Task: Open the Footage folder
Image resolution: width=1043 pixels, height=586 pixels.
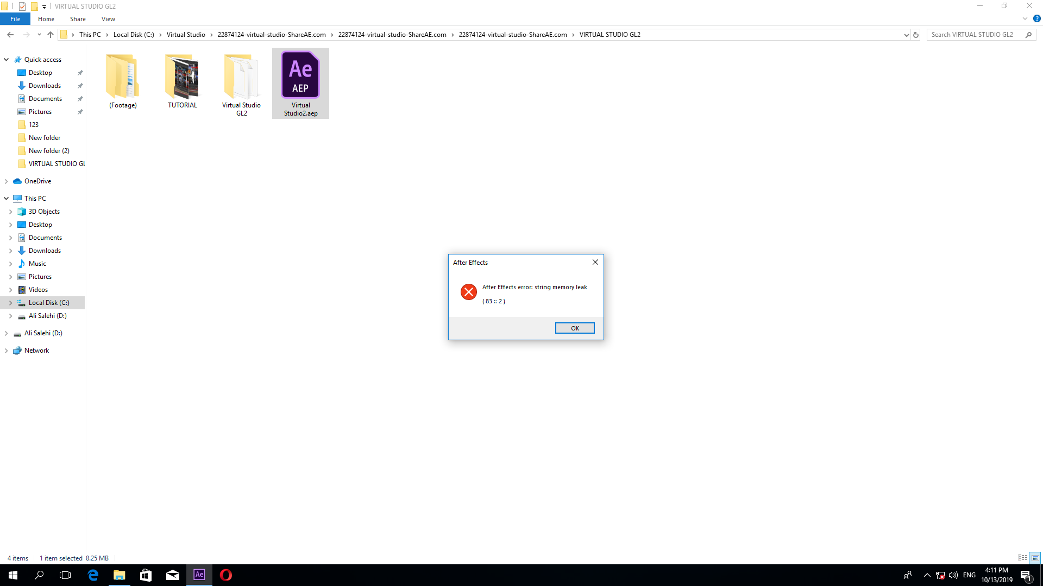Action: point(122,77)
